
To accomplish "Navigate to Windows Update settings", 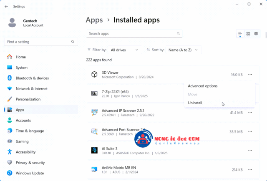I will click(x=41, y=173).
